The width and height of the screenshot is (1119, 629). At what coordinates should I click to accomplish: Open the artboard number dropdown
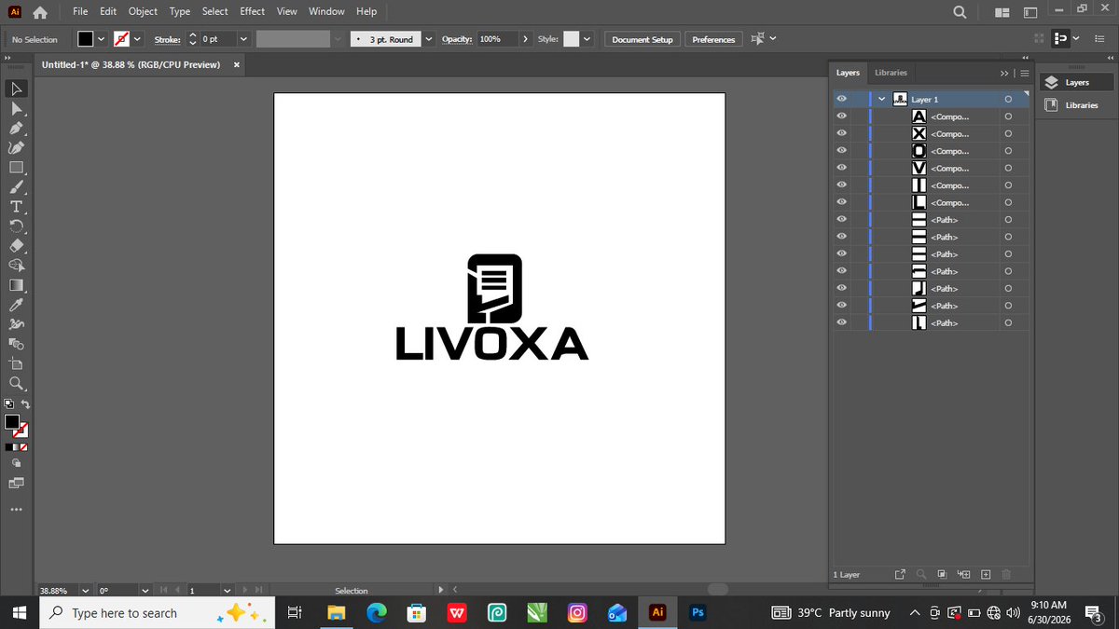coord(228,590)
